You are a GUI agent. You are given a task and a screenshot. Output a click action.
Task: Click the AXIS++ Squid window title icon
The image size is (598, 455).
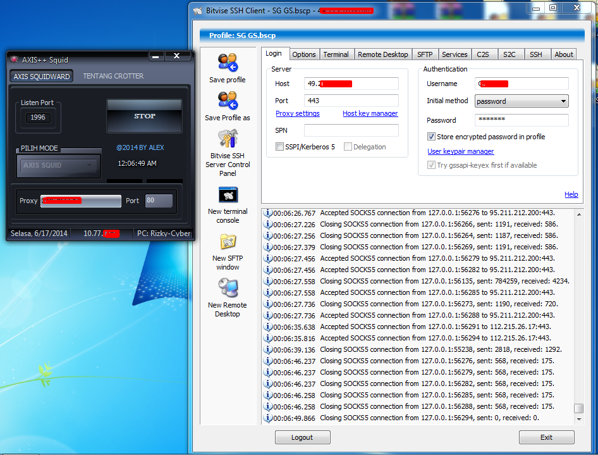tap(15, 59)
